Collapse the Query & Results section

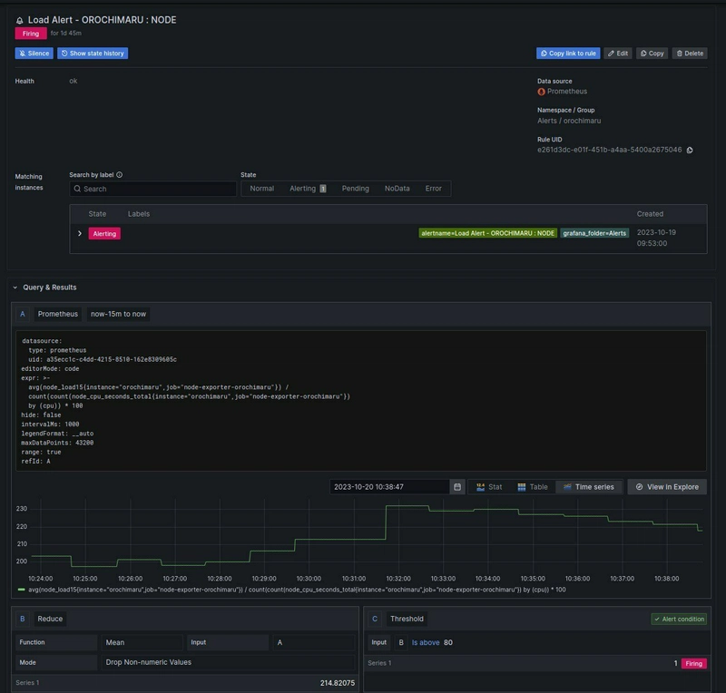click(15, 288)
